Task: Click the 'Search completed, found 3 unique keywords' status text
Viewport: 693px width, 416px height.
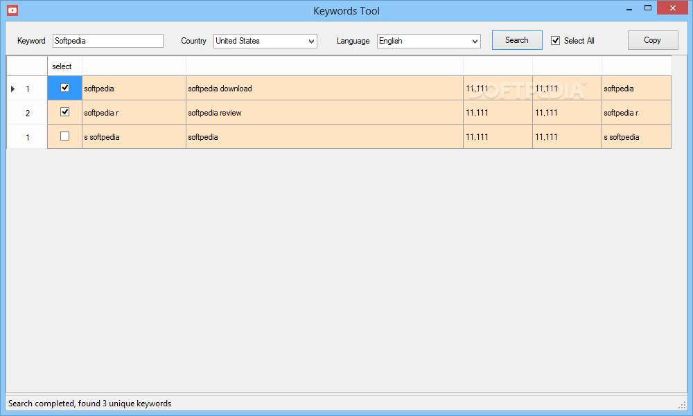Action: pos(89,403)
